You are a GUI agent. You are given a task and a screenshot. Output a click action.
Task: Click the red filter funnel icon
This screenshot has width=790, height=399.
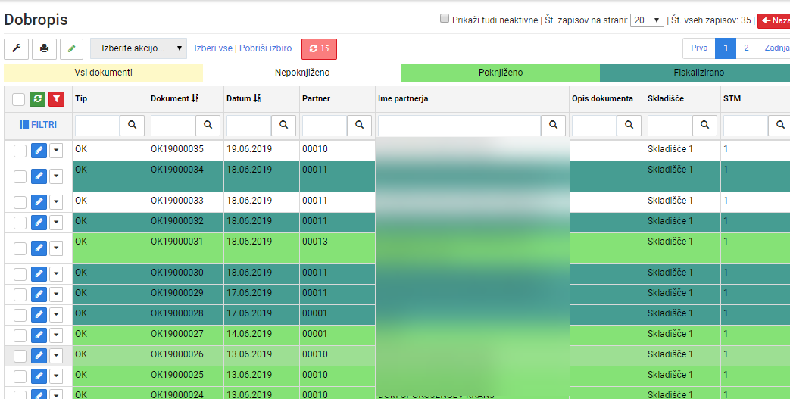pos(56,98)
